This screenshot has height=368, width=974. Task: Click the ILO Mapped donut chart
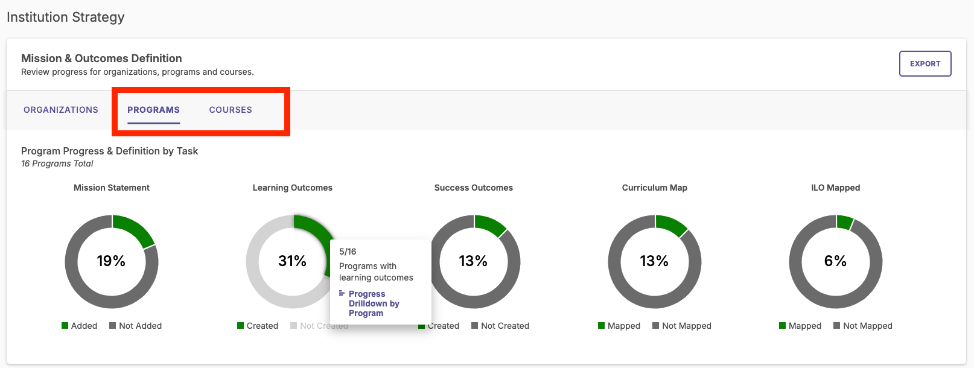point(836,261)
